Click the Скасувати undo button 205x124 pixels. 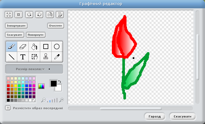(15, 35)
